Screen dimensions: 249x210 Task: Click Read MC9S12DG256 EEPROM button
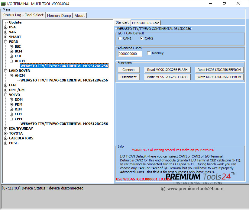point(219,70)
